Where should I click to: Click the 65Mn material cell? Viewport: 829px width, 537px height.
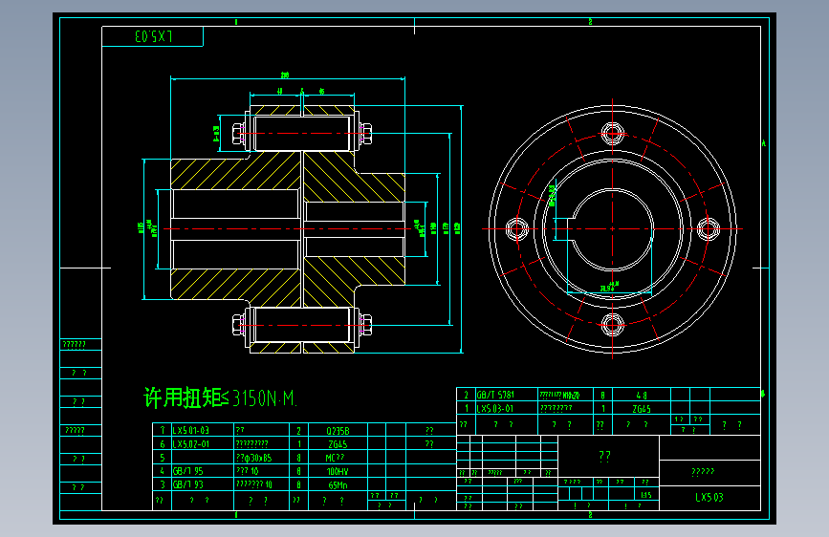tap(338, 485)
